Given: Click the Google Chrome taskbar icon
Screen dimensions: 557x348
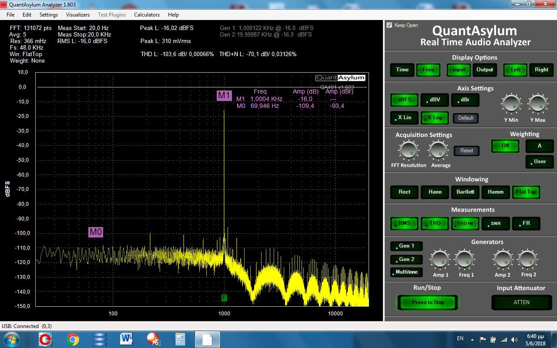Looking at the screenshot, I should [73, 339].
